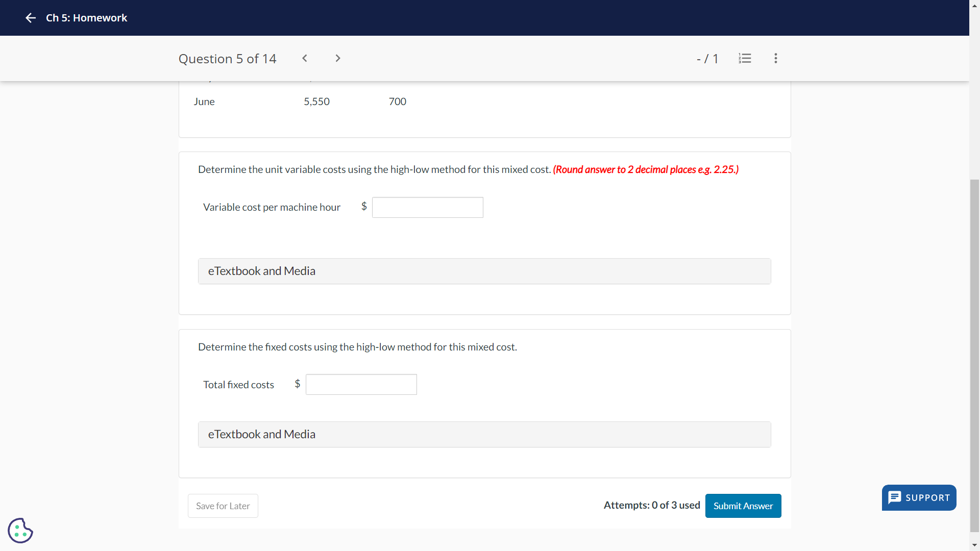Click the Question 5 of 14 heading
Image resolution: width=980 pixels, height=551 pixels.
point(227,59)
